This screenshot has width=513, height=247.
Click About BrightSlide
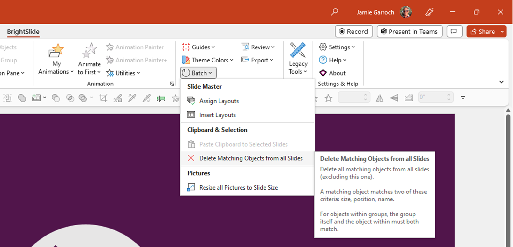[332, 73]
